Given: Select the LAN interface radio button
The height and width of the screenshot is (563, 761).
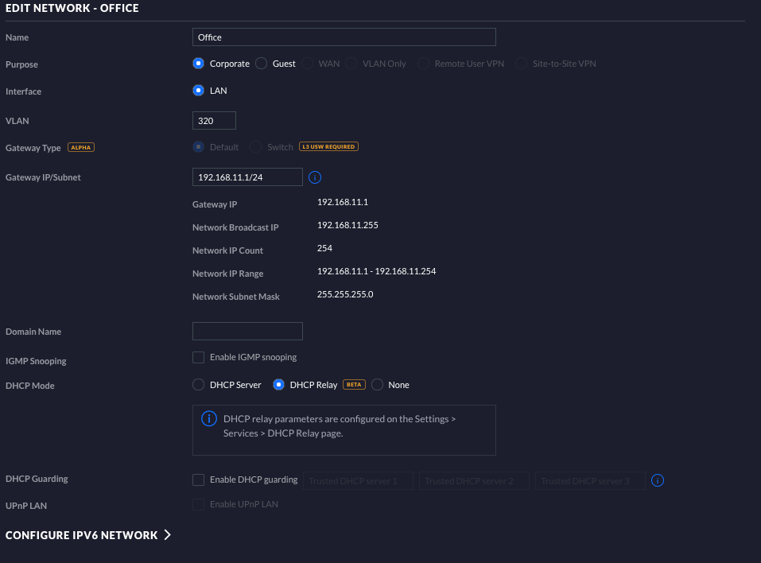Looking at the screenshot, I should tap(199, 91).
